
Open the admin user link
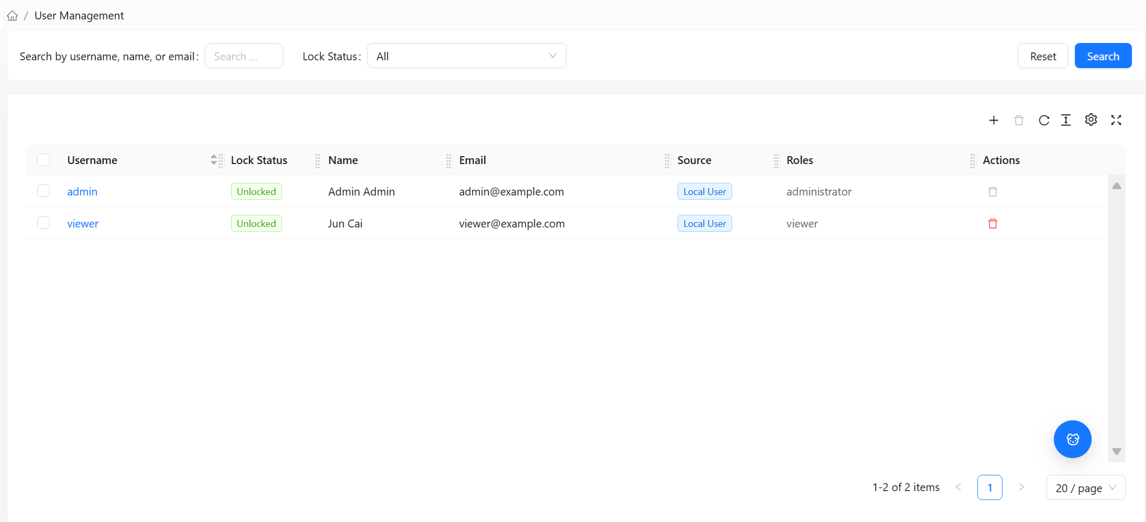point(82,192)
